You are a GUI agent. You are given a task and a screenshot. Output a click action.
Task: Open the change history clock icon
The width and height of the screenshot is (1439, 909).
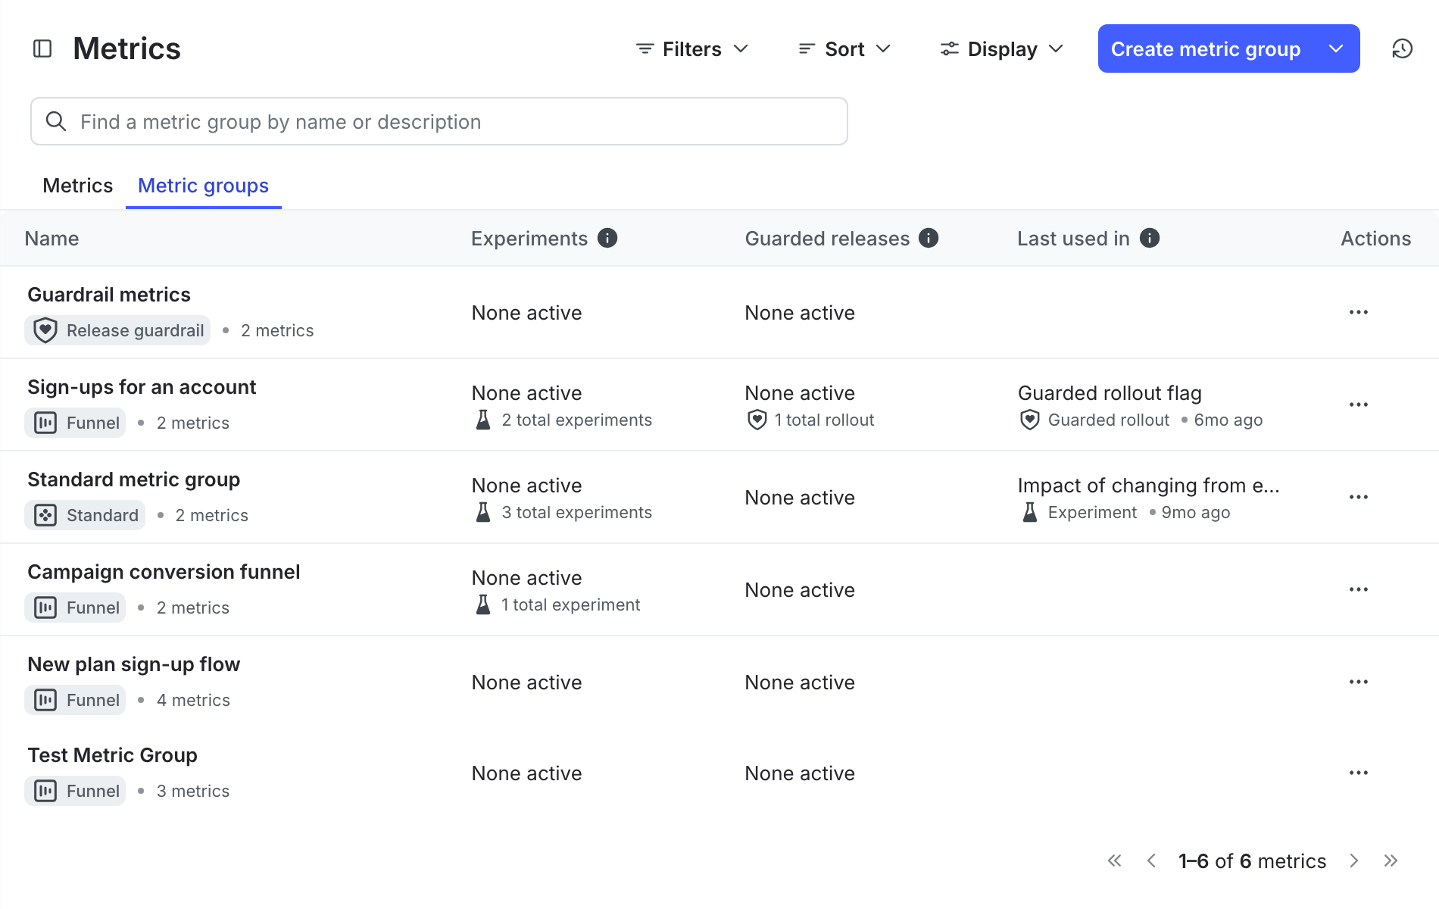tap(1402, 49)
